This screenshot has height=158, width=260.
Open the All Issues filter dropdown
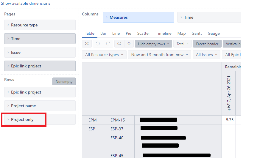(x=207, y=55)
